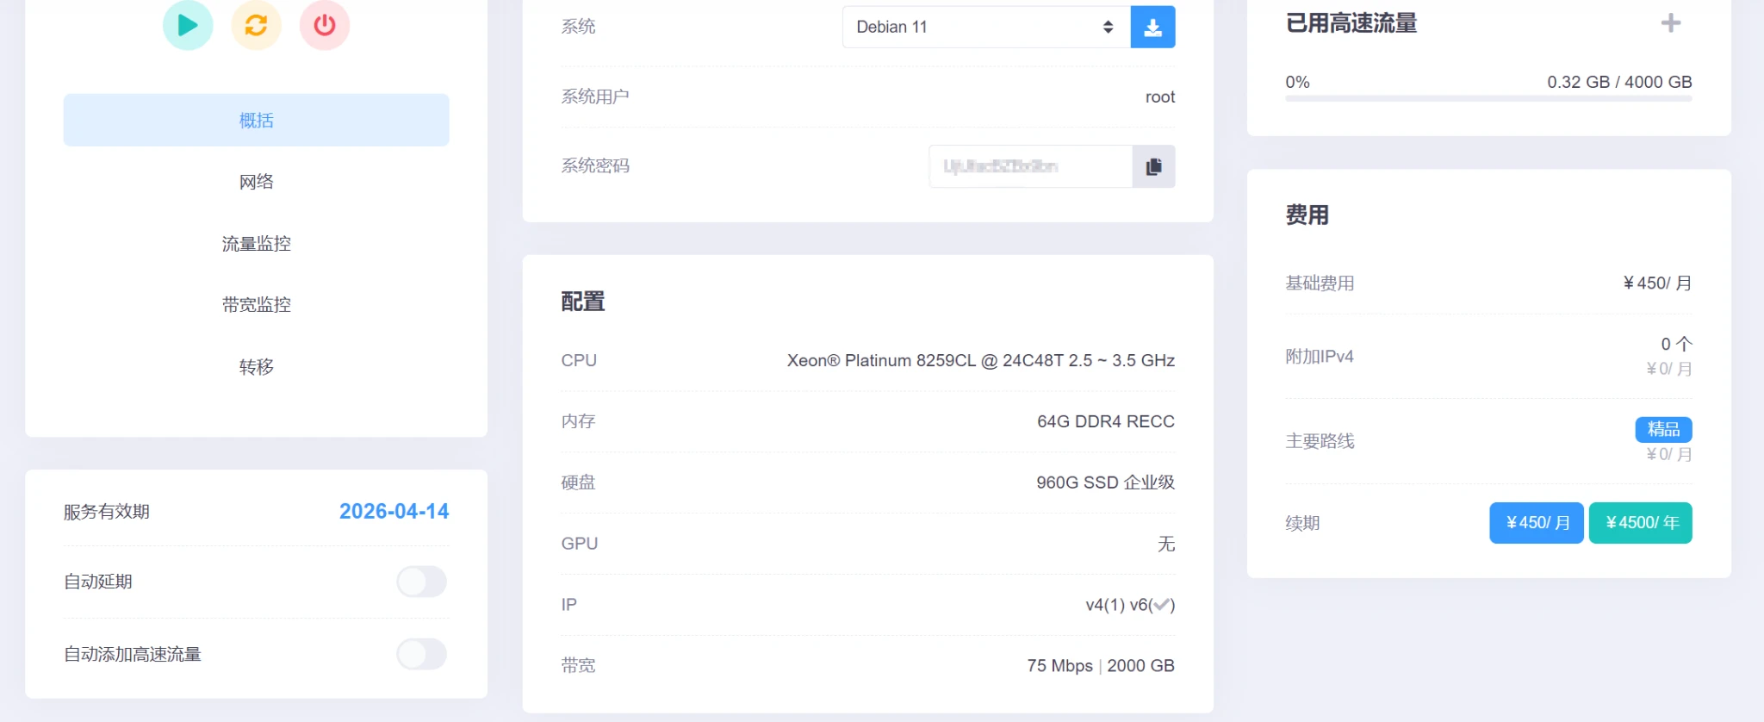
Task: Select the 概括 menu item
Action: pyautogui.click(x=256, y=120)
